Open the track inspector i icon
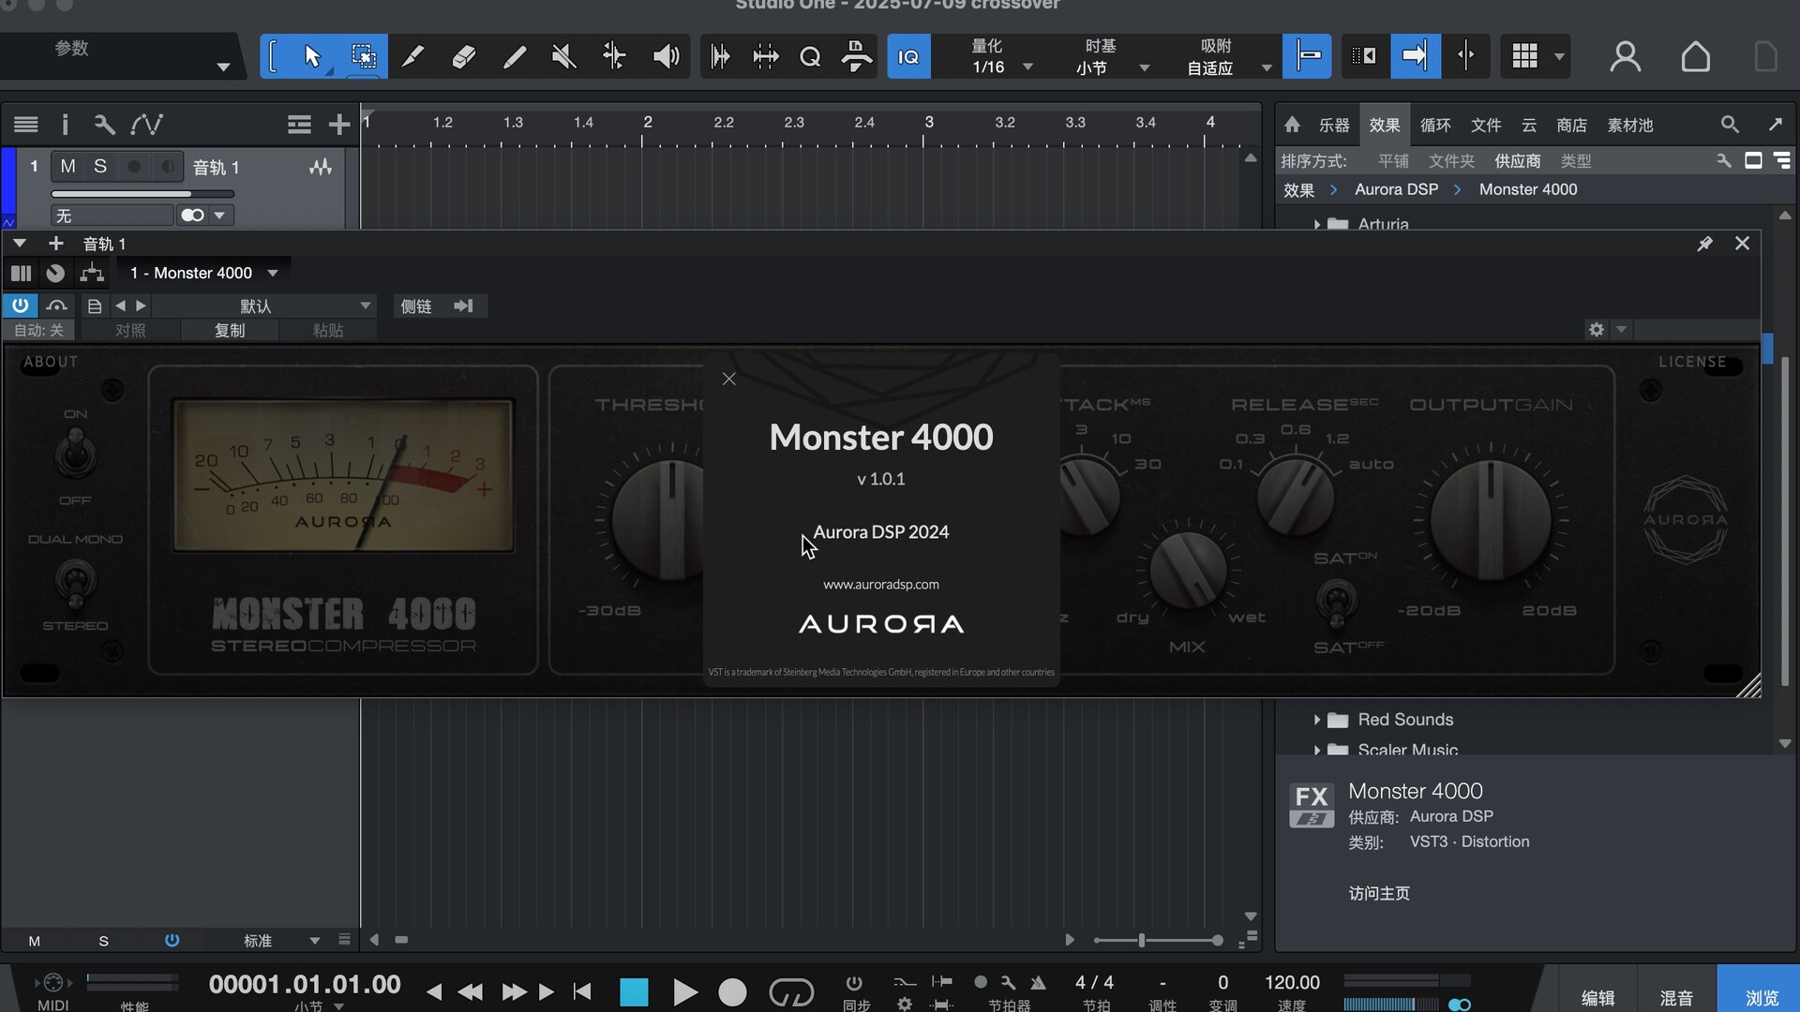This screenshot has width=1800, height=1012. (x=65, y=124)
